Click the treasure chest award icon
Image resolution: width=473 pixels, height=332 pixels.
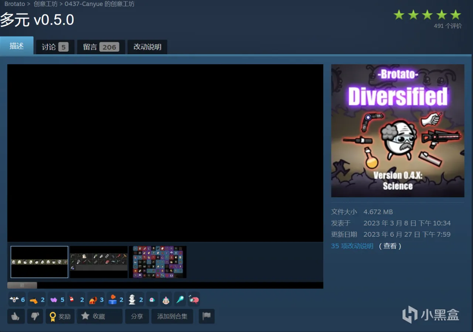coord(92,300)
